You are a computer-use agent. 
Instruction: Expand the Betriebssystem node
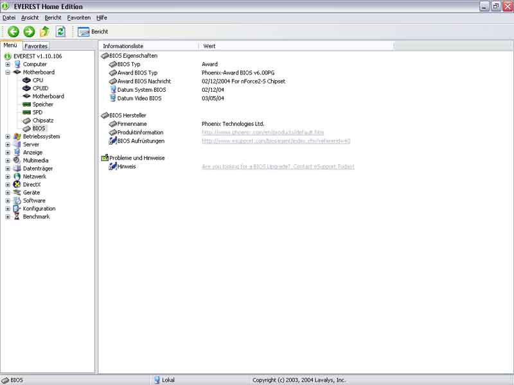[x=8, y=137]
